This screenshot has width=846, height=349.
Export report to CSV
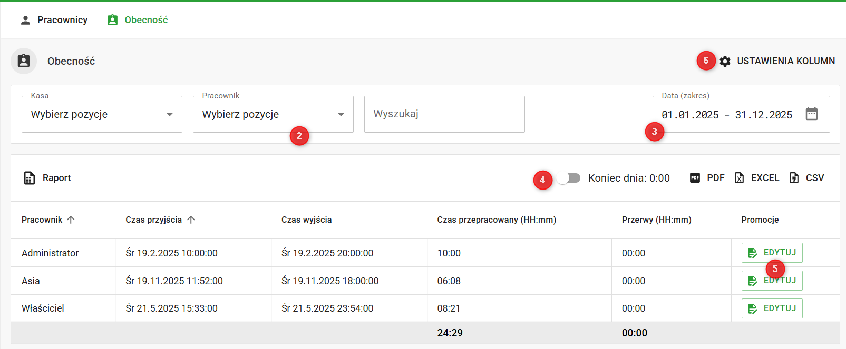tap(806, 178)
